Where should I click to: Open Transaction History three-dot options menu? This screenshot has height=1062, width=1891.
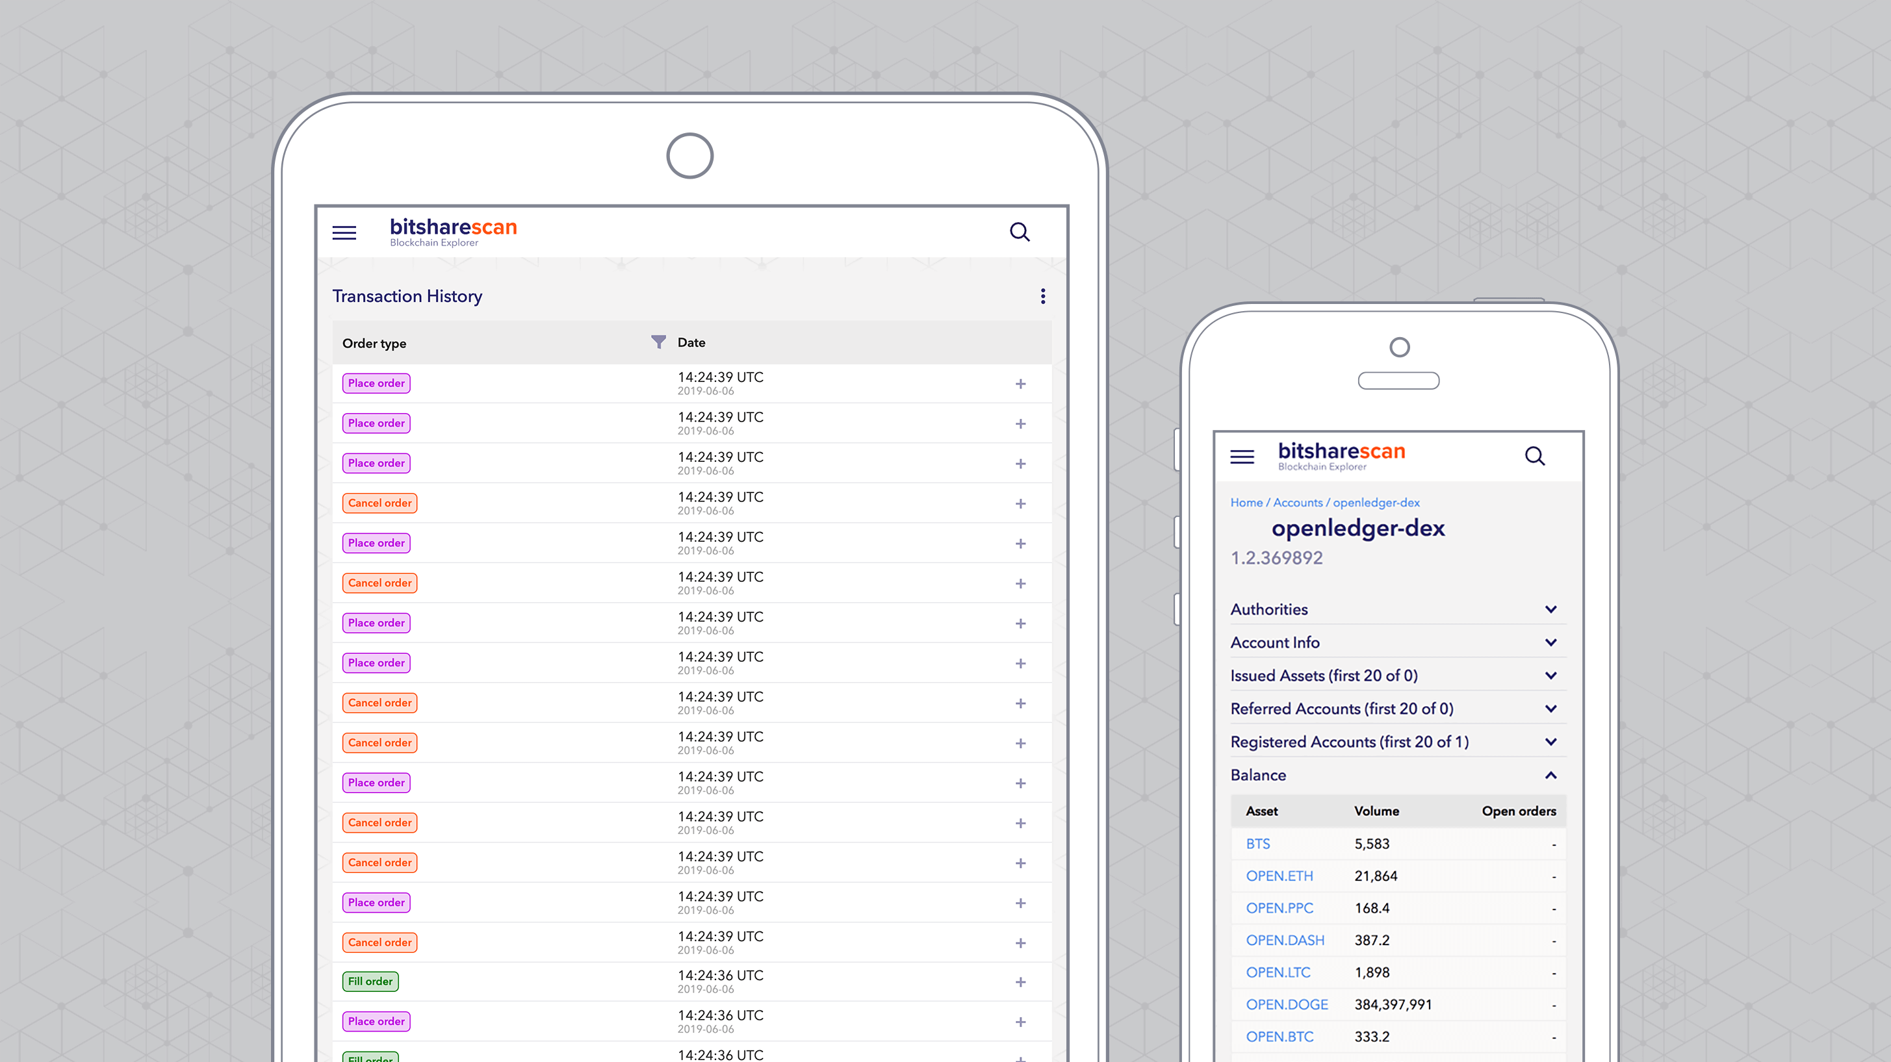1042,296
